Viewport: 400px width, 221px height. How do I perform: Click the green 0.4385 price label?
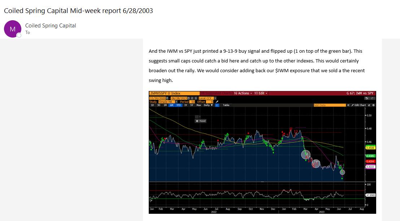pos(370,156)
